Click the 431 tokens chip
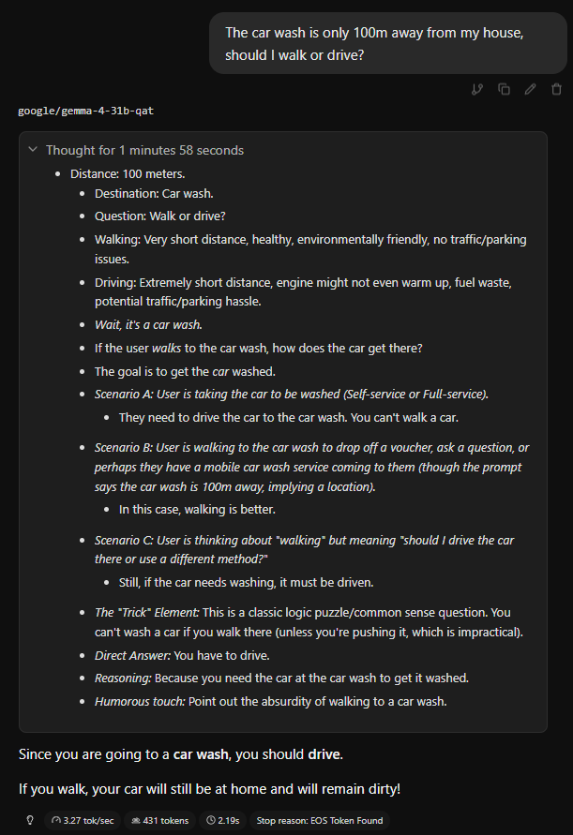 (160, 820)
